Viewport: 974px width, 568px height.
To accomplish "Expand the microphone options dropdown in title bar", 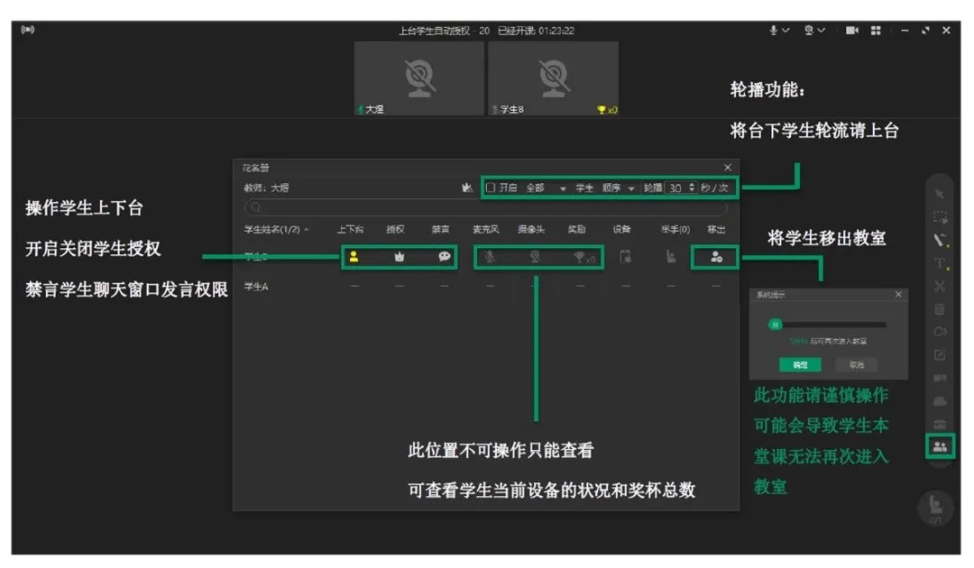I will (786, 31).
